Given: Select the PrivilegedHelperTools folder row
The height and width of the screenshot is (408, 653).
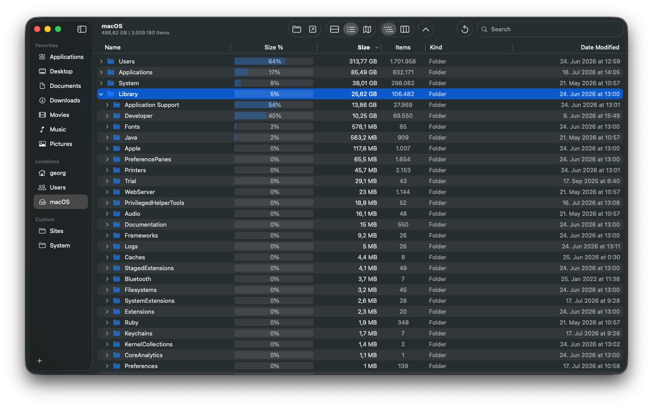Looking at the screenshot, I should 360,203.
